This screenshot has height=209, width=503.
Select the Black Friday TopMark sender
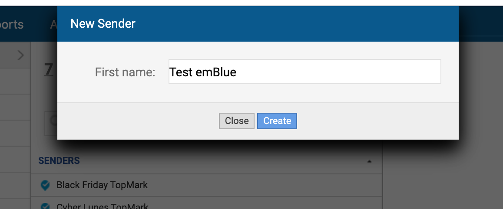[102, 185]
